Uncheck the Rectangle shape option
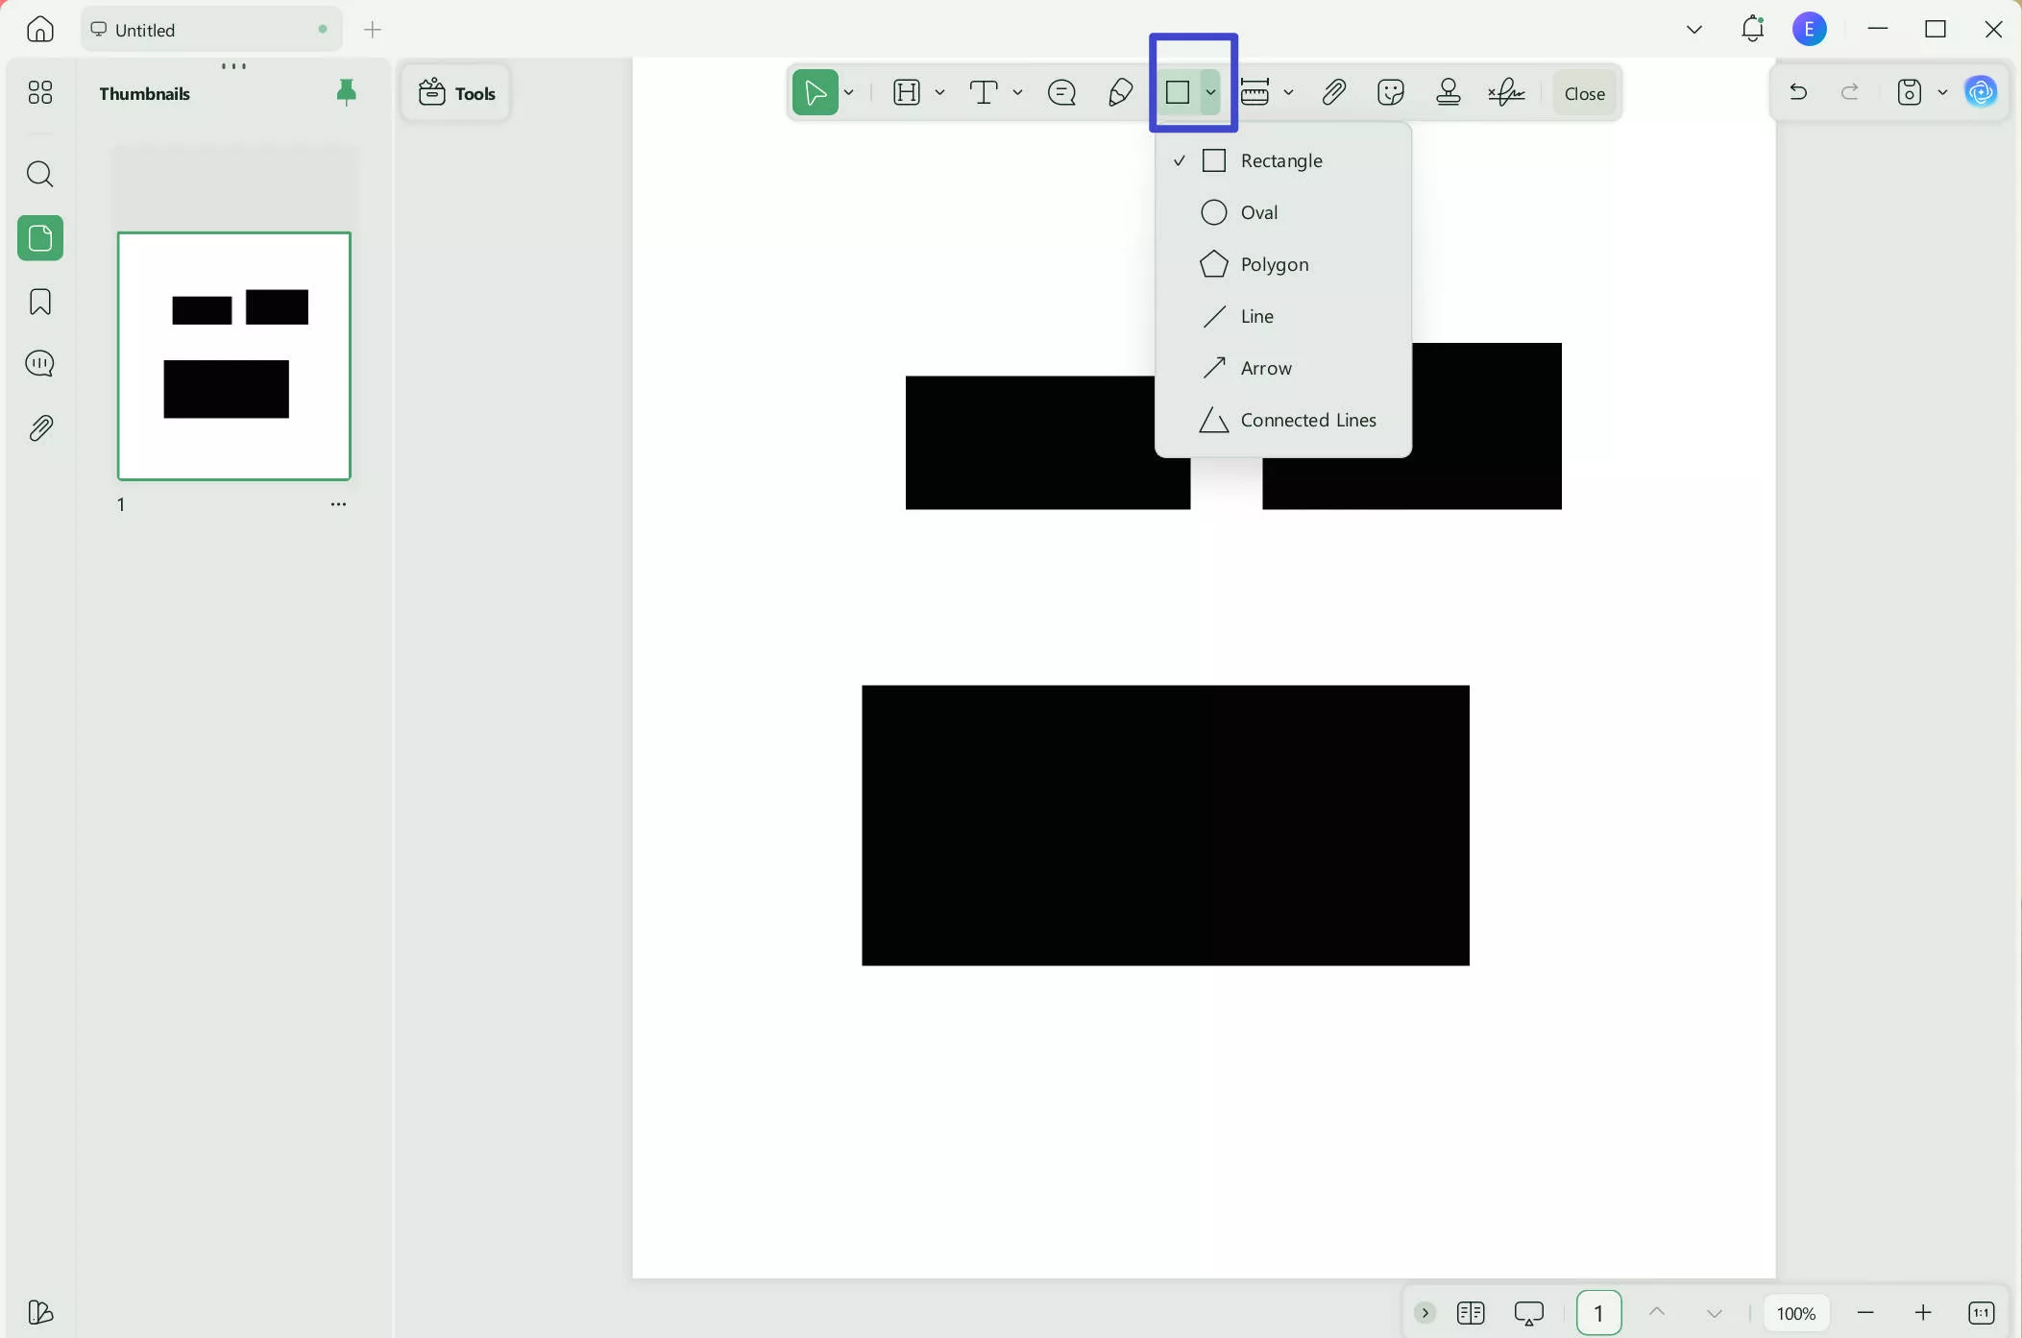Image resolution: width=2022 pixels, height=1338 pixels. pos(1282,160)
